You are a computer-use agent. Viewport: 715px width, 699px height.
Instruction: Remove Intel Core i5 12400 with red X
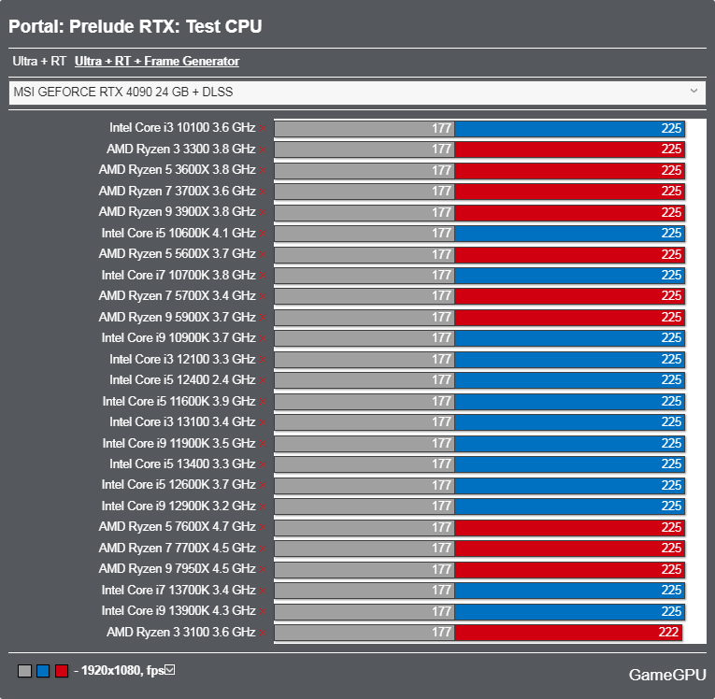[263, 380]
